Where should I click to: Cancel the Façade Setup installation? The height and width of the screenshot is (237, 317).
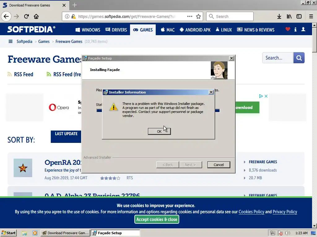(x=219, y=165)
